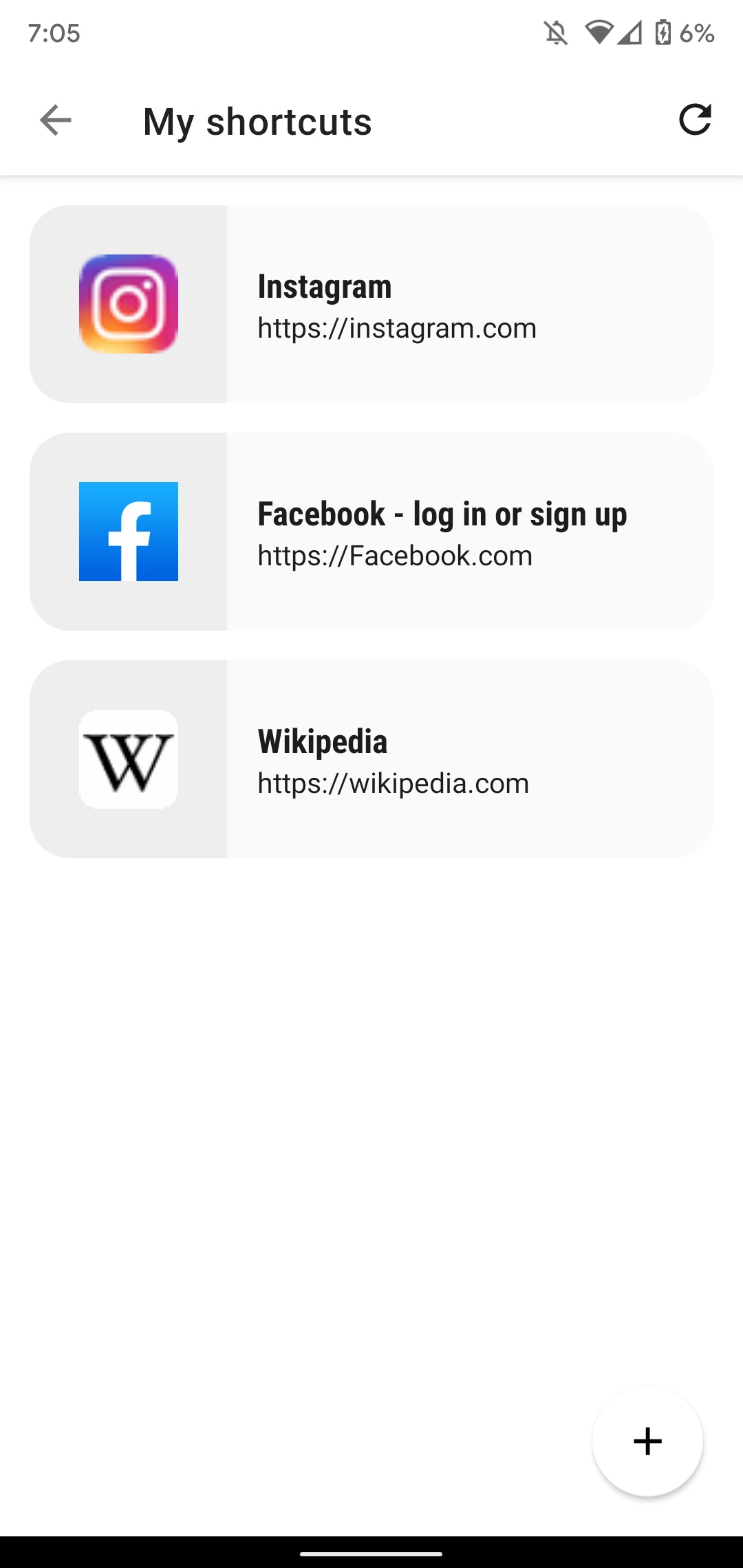Open the Instagram logo icon

(x=129, y=304)
